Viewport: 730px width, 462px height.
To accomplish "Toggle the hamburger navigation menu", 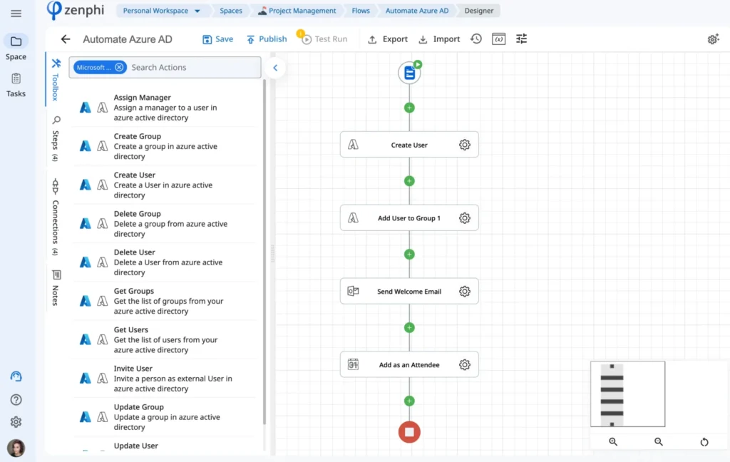I will coord(16,13).
